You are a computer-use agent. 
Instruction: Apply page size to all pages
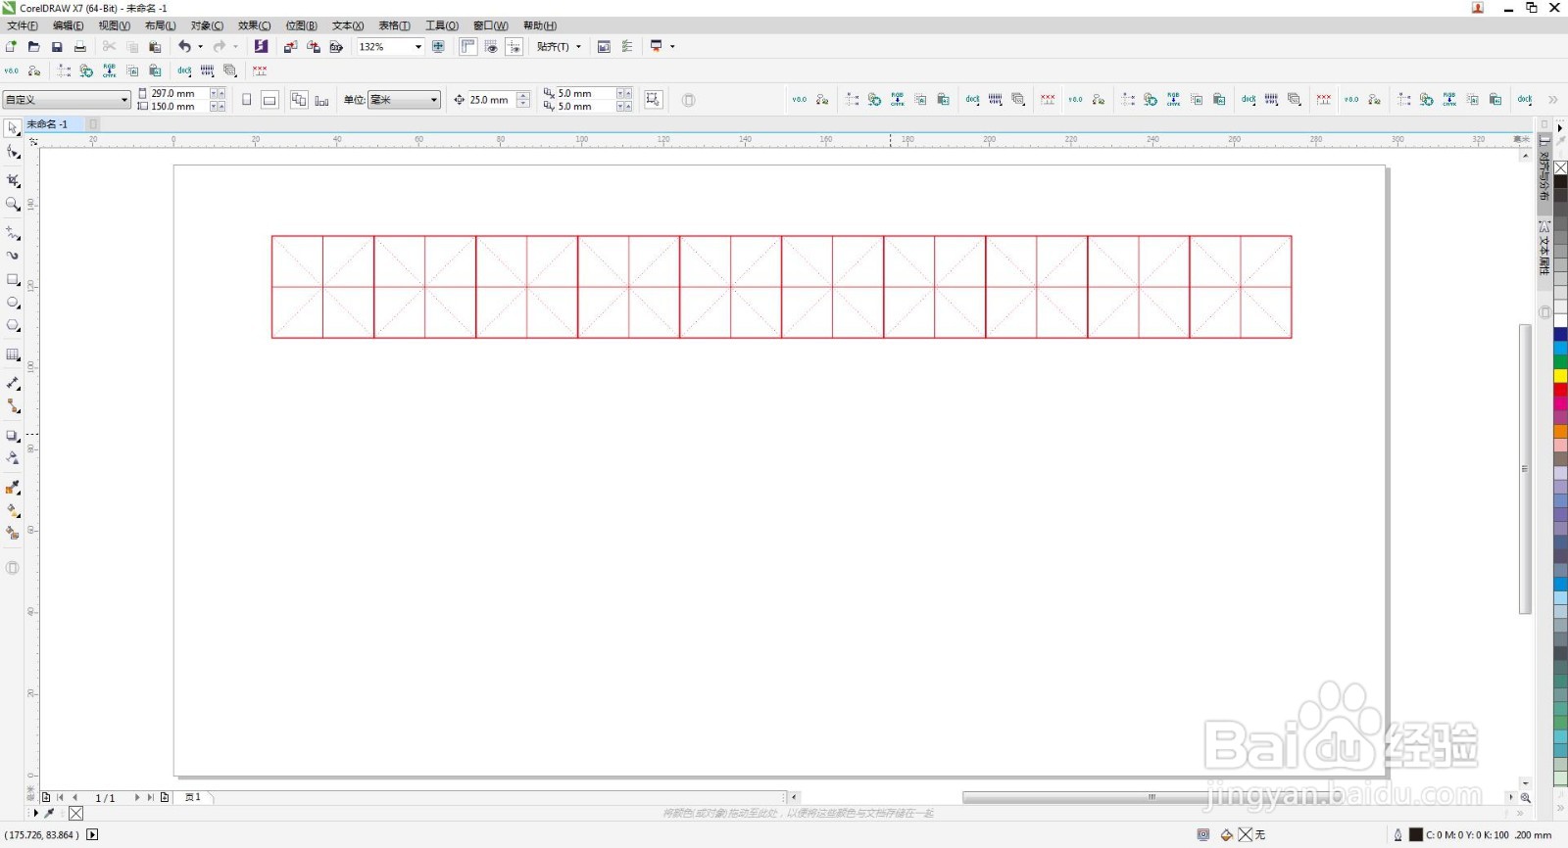coord(299,100)
